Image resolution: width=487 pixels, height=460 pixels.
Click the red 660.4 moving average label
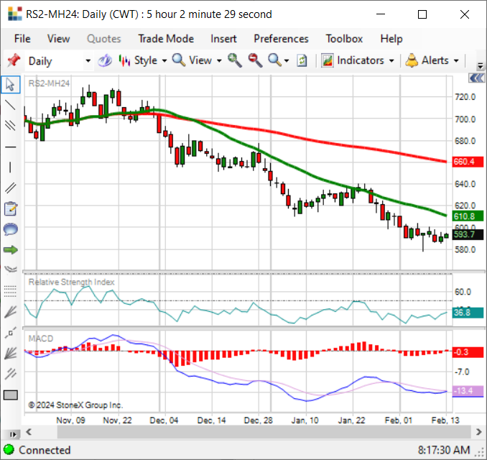click(468, 162)
